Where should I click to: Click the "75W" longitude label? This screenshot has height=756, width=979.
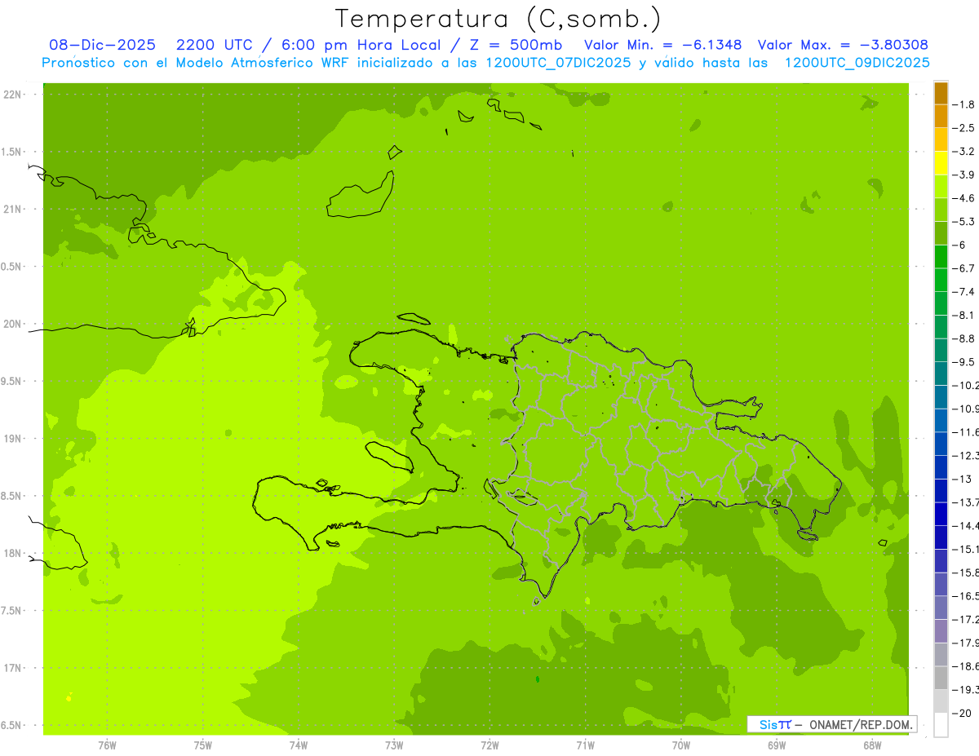pos(203,745)
